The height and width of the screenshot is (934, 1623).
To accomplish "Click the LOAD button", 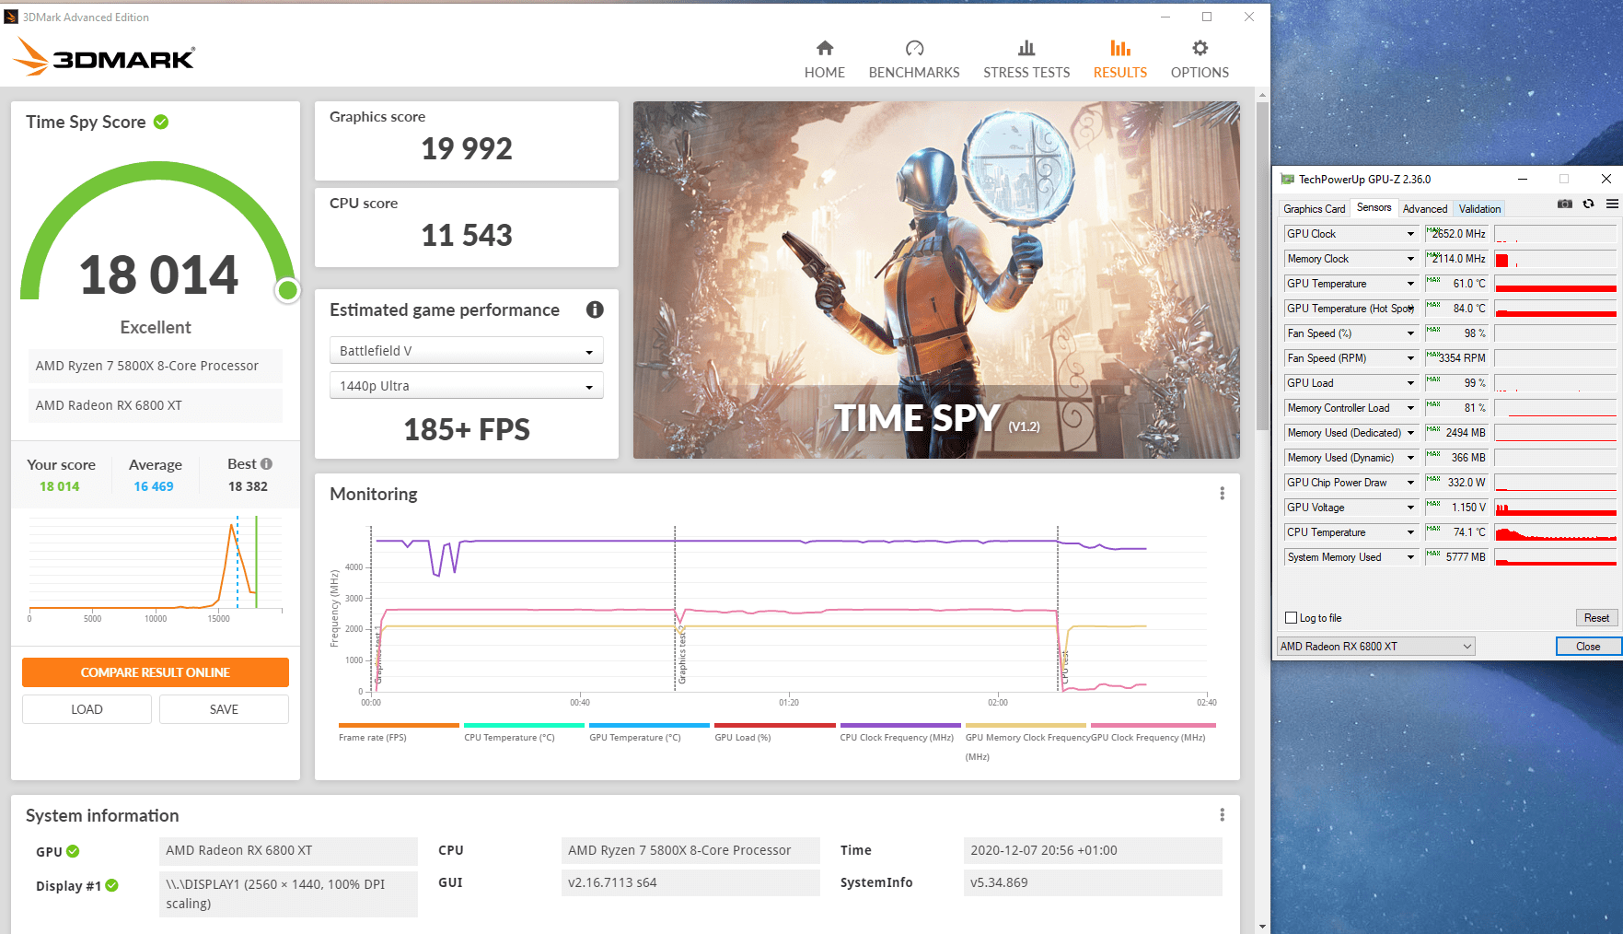I will (87, 709).
